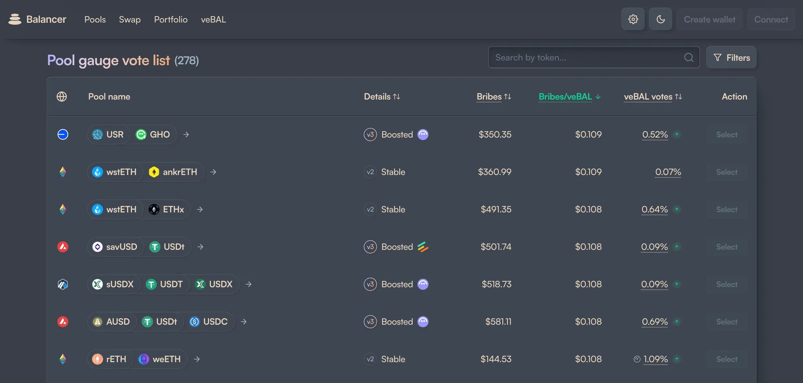Click the weETH token icon
803x383 pixels.
tap(144, 359)
